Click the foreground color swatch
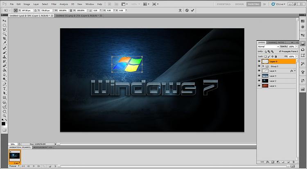The width and height of the screenshot is (307, 169). coord(3,124)
